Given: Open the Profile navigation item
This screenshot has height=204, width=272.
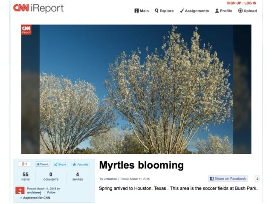Looking at the screenshot, I should pos(223,11).
